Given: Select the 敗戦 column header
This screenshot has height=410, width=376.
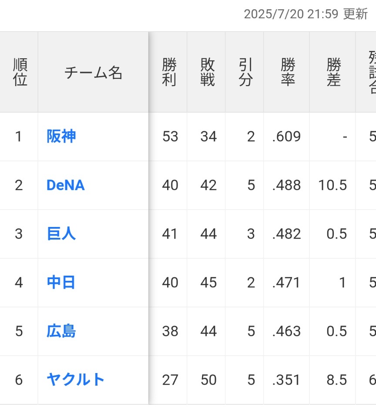Looking at the screenshot, I should [x=208, y=72].
